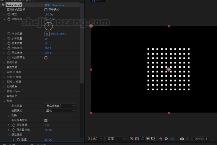Screen dimensions: 217x145
Task: Click the effect controls panel scrollbar
Action: [x=82, y=43]
